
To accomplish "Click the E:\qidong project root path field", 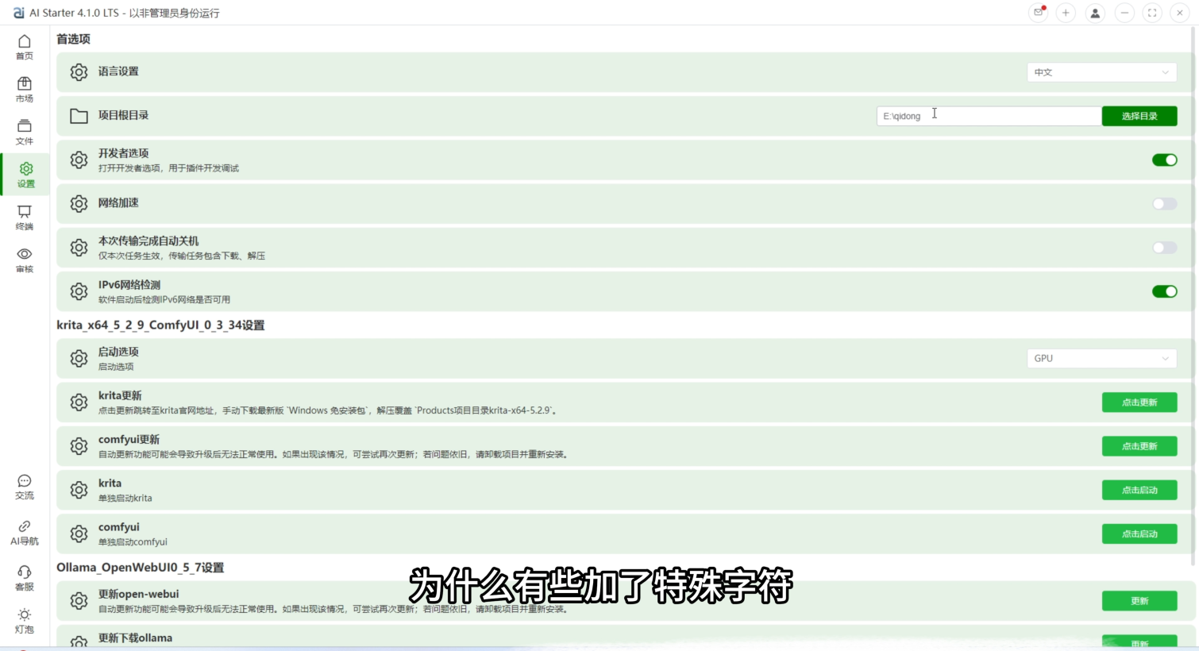I will pyautogui.click(x=989, y=116).
